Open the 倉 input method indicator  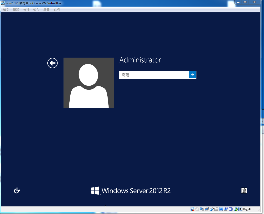pyautogui.click(x=244, y=191)
